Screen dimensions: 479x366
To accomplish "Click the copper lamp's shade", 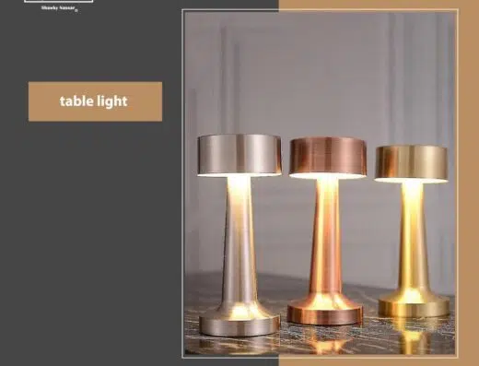I will pos(327,158).
